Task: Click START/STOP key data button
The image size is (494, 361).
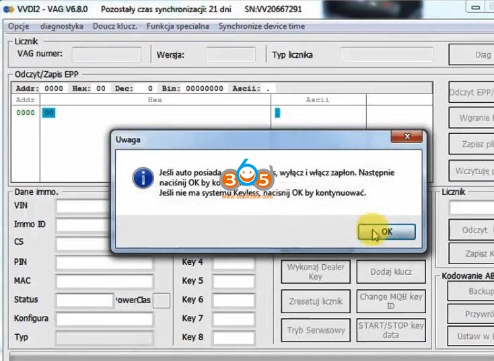Action: [391, 330]
